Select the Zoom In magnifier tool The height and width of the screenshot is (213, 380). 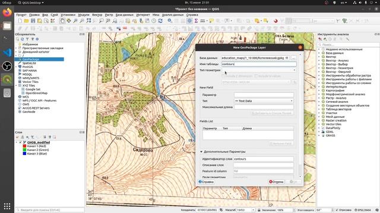click(75, 21)
